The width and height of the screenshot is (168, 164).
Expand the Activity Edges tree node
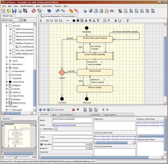click(6, 57)
